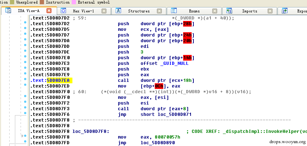Click the mov ecx, [eax] instruction

click(143, 29)
